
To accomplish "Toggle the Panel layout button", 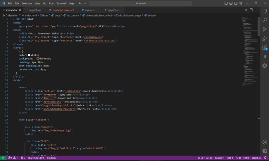I will pos(231,3).
